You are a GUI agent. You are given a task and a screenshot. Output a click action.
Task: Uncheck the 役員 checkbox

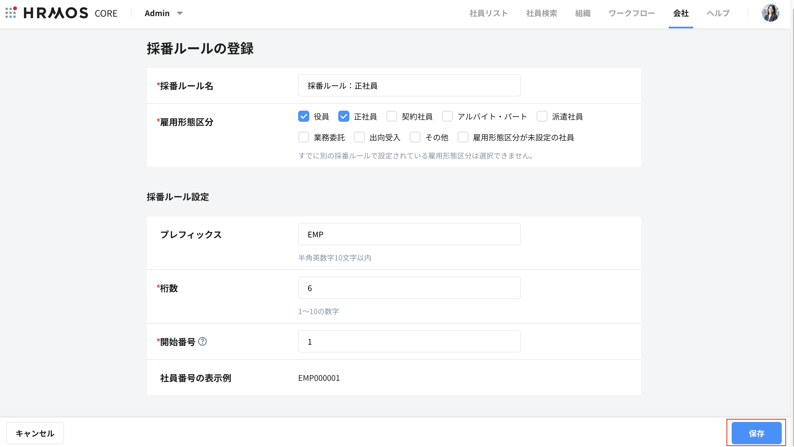tap(304, 116)
